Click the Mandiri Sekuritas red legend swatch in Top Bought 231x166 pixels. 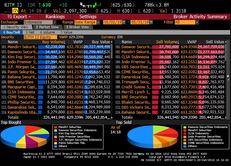[56, 127]
